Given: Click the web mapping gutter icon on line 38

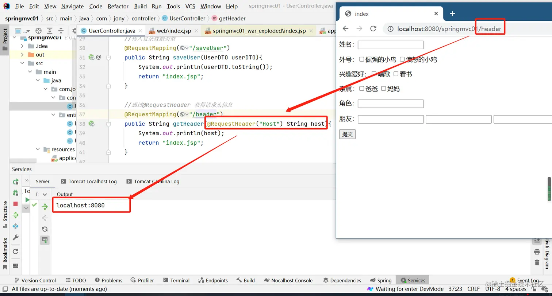Looking at the screenshot, I should [92, 124].
